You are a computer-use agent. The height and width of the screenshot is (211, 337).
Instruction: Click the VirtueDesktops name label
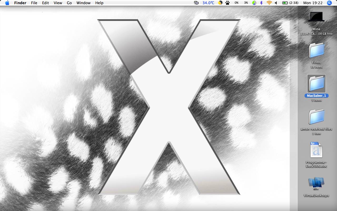click(316, 195)
